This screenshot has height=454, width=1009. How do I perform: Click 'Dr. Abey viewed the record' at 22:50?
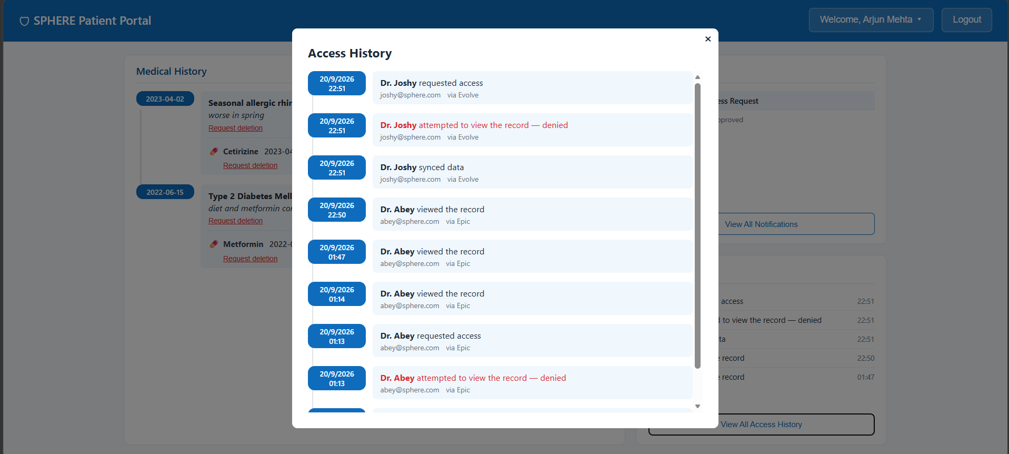tap(533, 214)
